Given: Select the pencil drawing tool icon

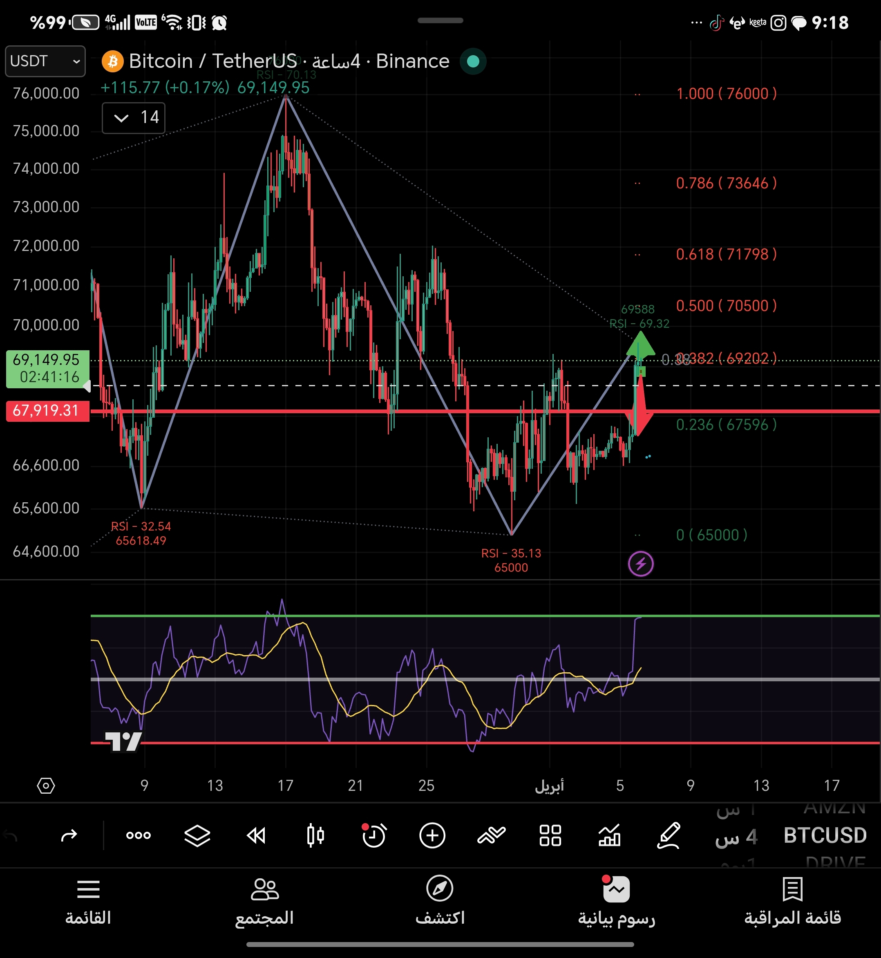Looking at the screenshot, I should tap(669, 835).
